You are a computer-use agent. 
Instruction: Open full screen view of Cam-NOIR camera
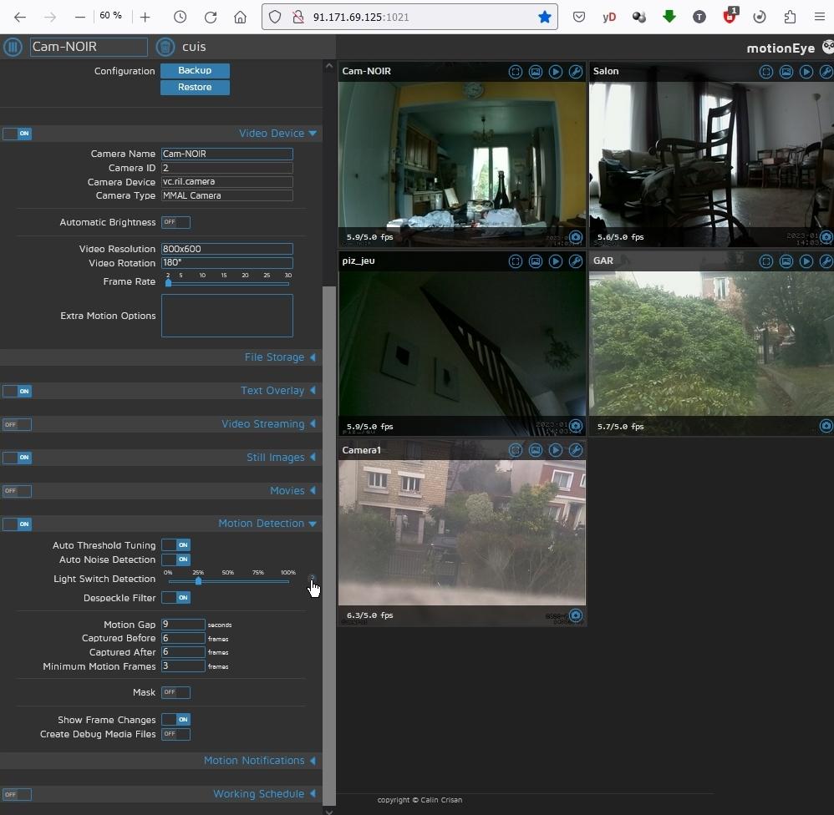(516, 72)
